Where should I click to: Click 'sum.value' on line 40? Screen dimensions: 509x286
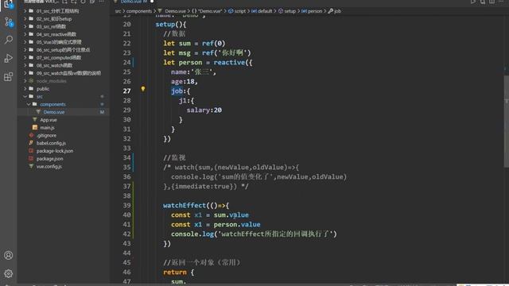pyautogui.click(x=231, y=215)
